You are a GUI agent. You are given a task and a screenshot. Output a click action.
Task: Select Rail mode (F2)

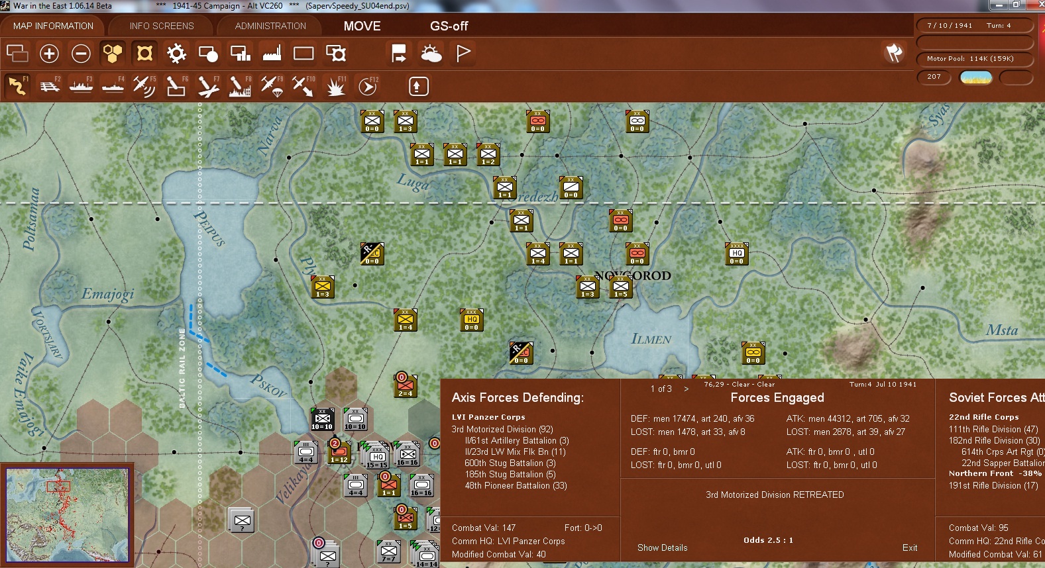coord(49,86)
